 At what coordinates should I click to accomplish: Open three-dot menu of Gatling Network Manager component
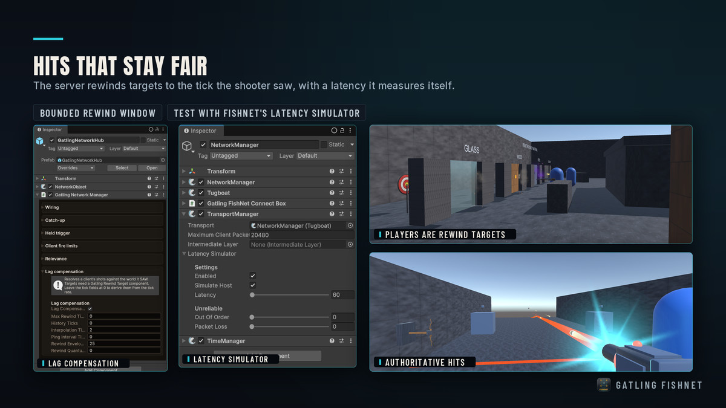pyautogui.click(x=163, y=195)
